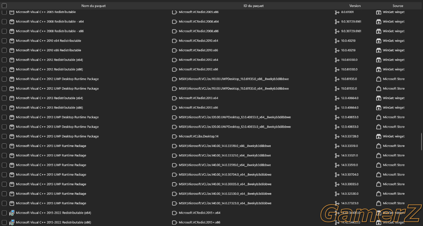Click the WinGet source icon in the VCLibs.Desktop.14 row
The width and height of the screenshot is (423, 226).
click(379, 136)
